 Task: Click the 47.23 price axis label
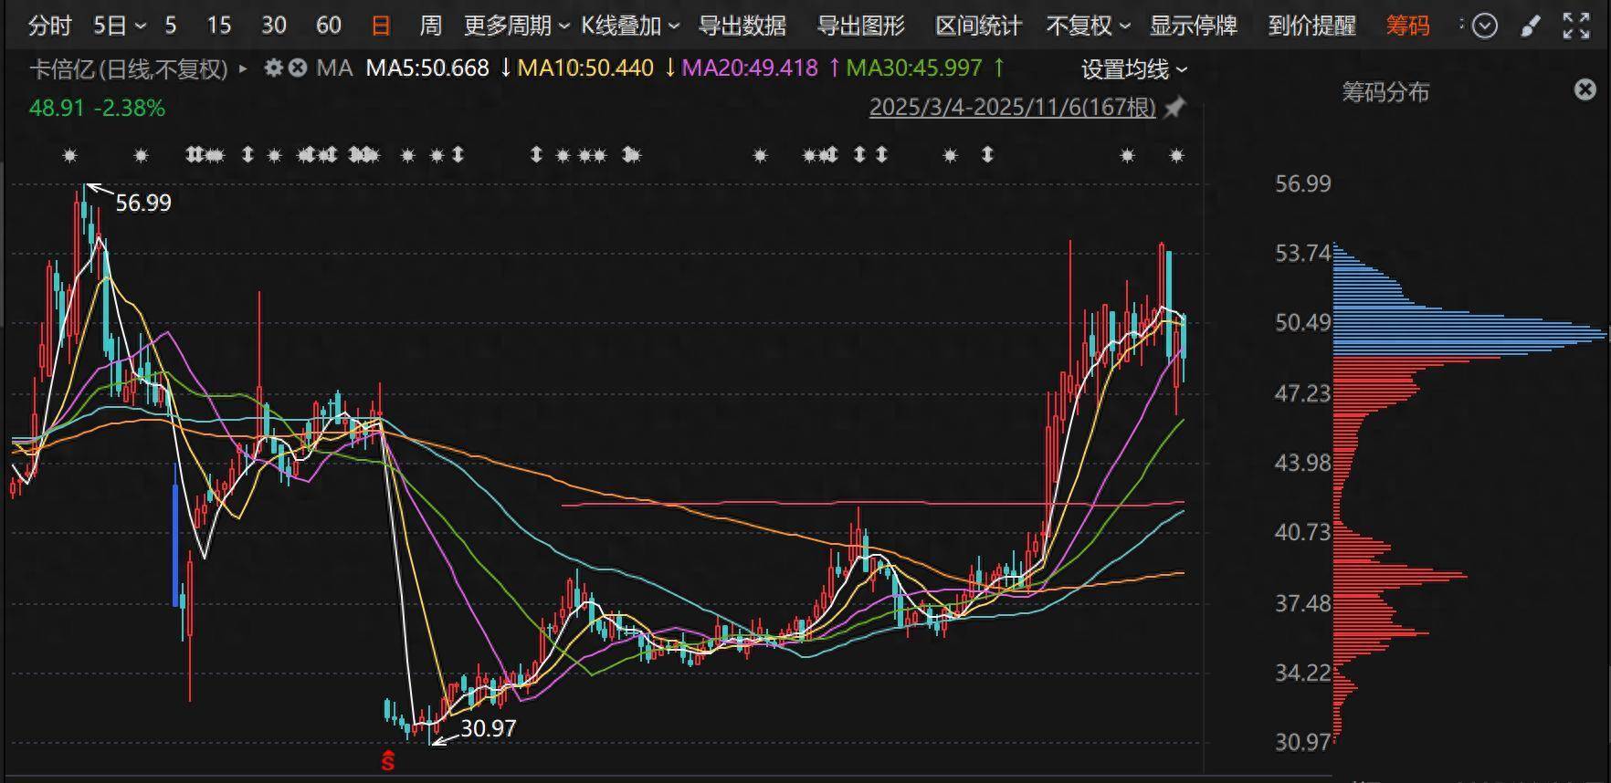pos(1302,392)
